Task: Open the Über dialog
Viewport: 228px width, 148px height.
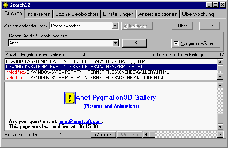Action: (x=182, y=26)
